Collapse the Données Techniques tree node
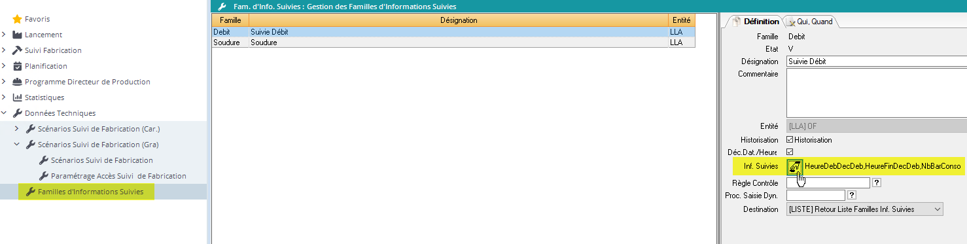 (4, 113)
